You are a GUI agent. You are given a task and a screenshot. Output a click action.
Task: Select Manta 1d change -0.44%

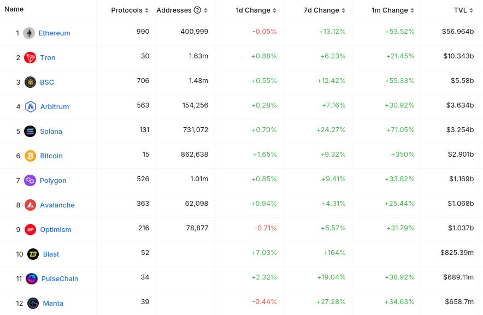point(264,302)
